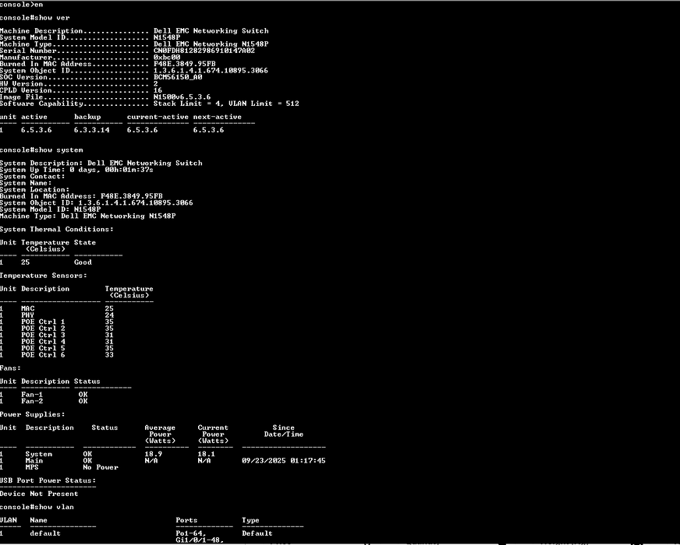Click the "Power Supplies:" heading
This screenshot has height=545, width=680.
(32, 414)
